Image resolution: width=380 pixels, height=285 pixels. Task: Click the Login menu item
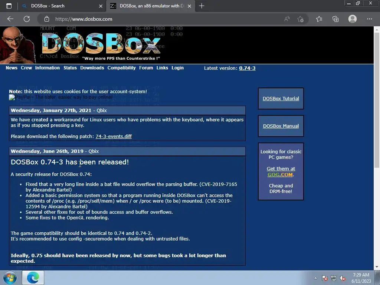tap(177, 68)
